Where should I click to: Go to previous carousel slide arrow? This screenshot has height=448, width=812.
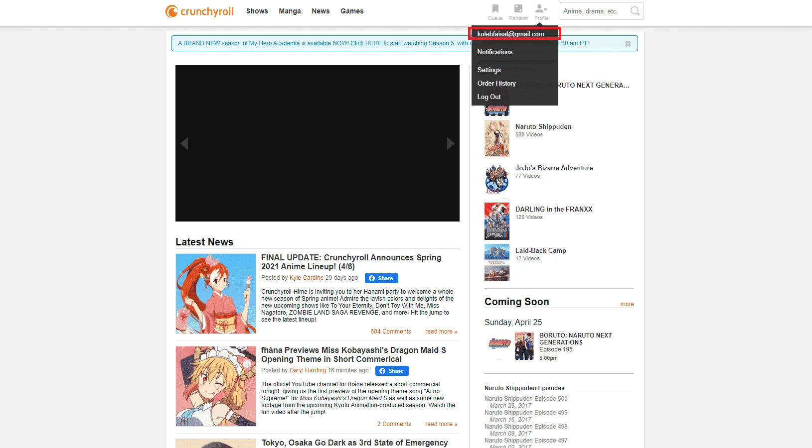point(184,144)
